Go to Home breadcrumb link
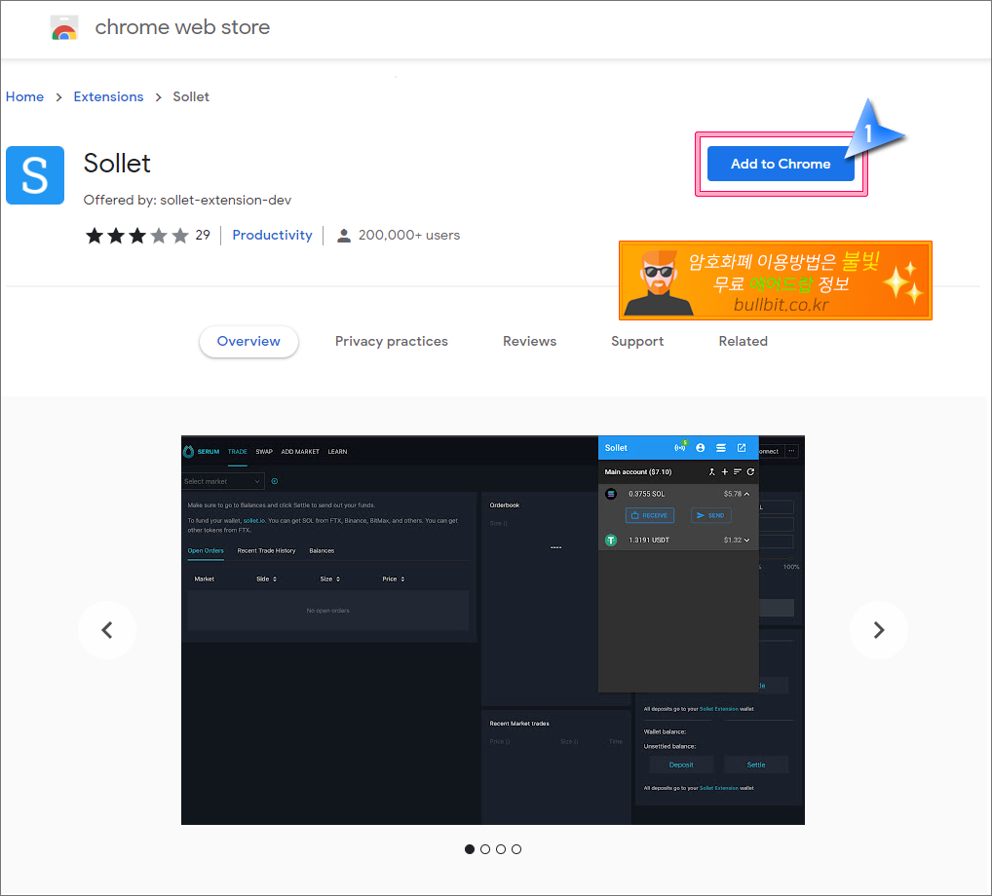 [24, 96]
